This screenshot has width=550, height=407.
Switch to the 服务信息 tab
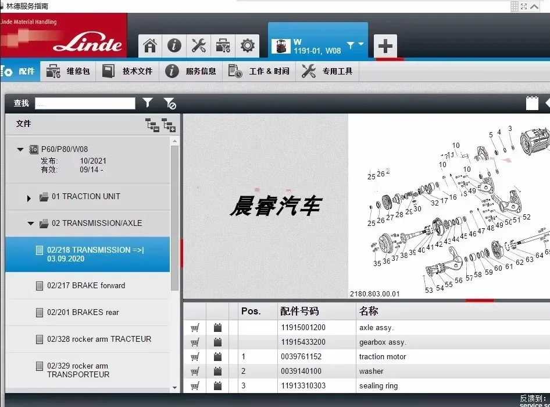(x=191, y=71)
